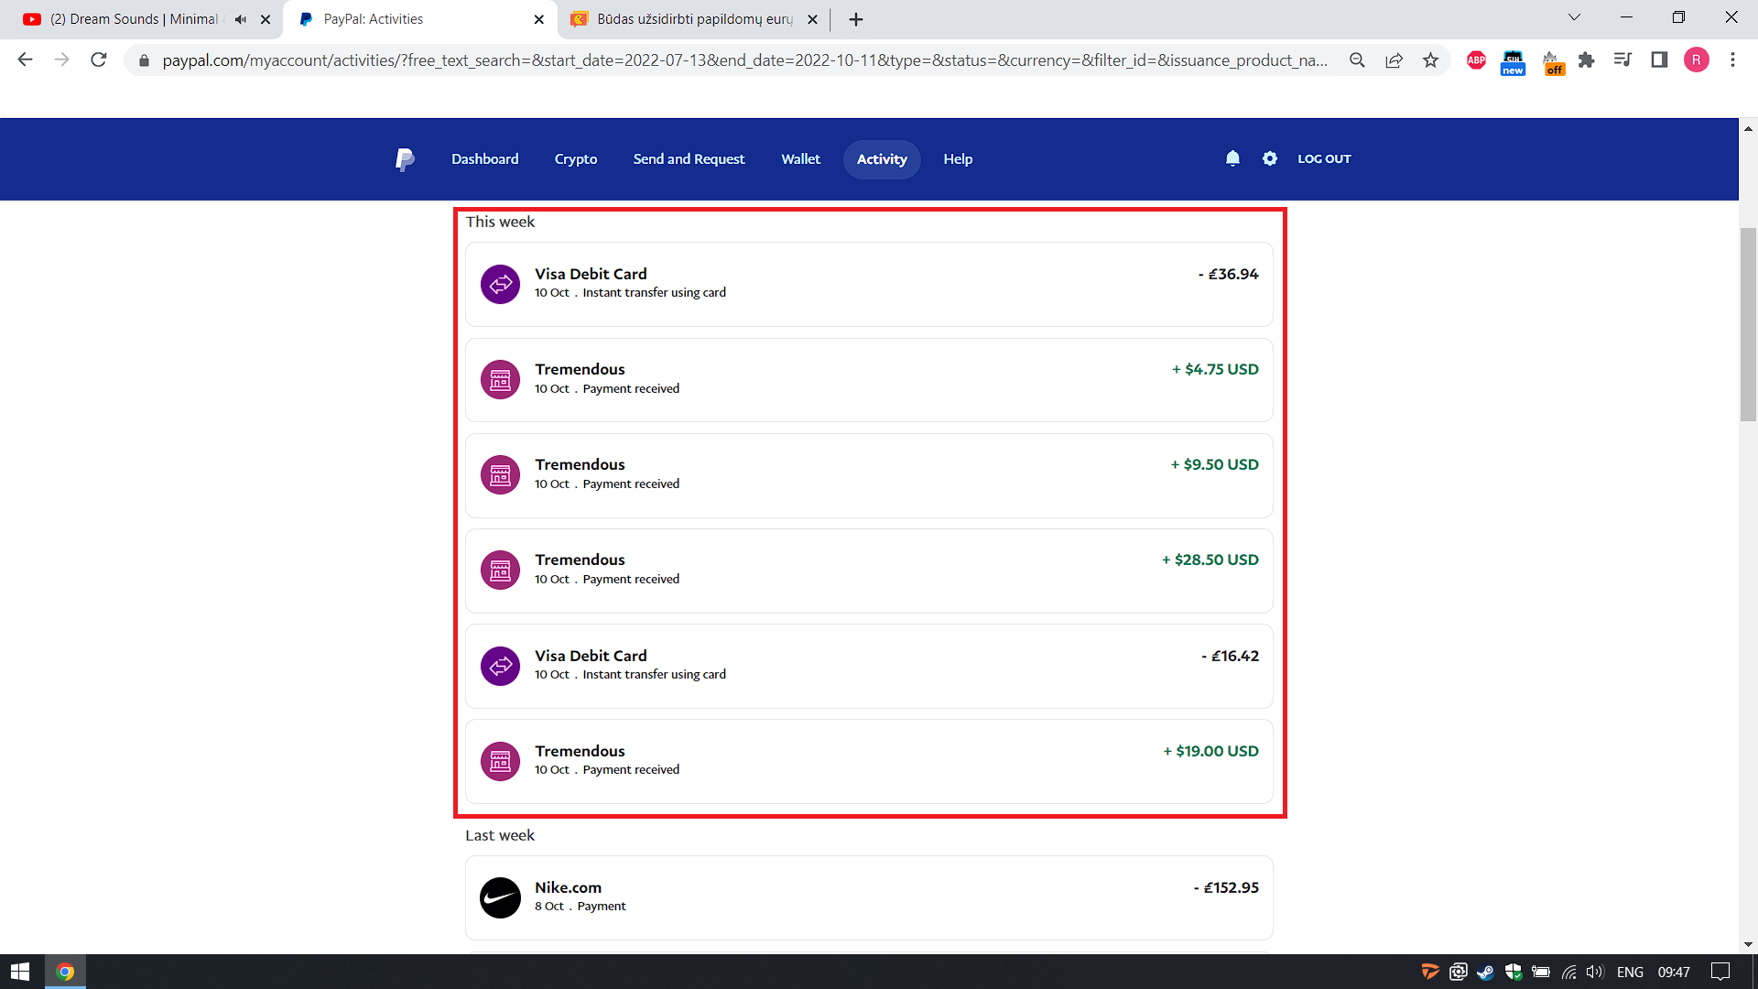Open Dashboard in PayPal navigation
1758x989 pixels.
484,159
